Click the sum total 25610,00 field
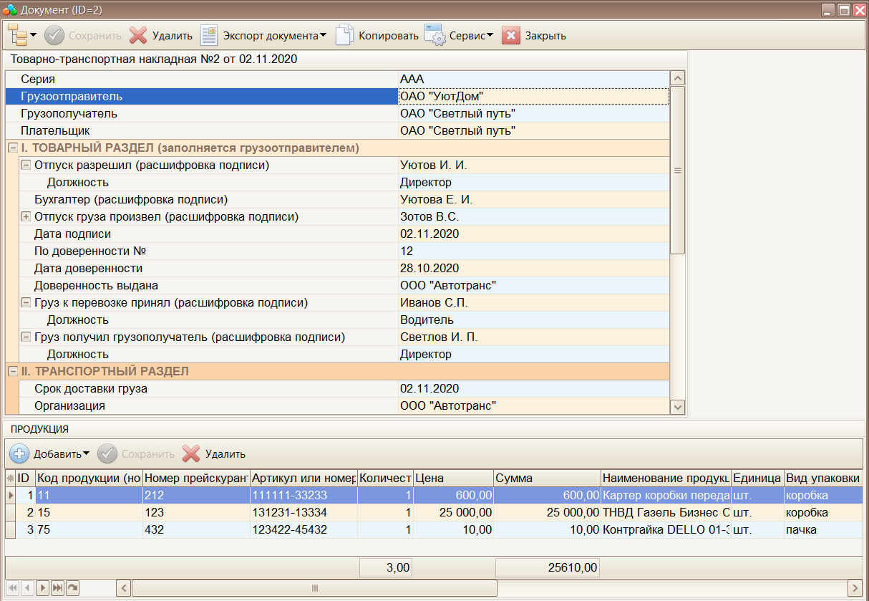This screenshot has width=869, height=601. coord(548,568)
